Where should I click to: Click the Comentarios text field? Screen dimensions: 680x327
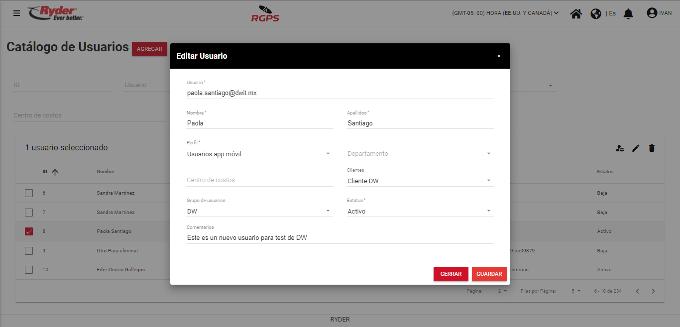340,237
